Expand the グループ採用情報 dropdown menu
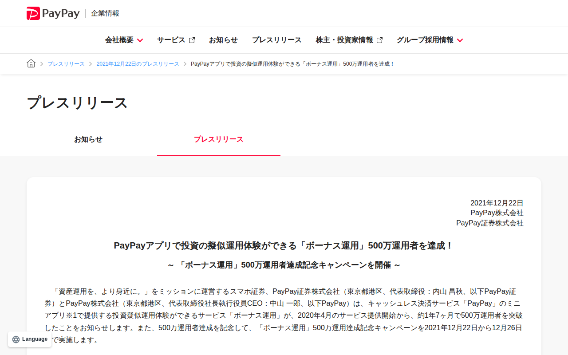Image resolution: width=568 pixels, height=355 pixels. [430, 40]
